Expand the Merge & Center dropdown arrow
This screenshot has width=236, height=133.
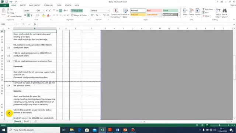coord(88,15)
